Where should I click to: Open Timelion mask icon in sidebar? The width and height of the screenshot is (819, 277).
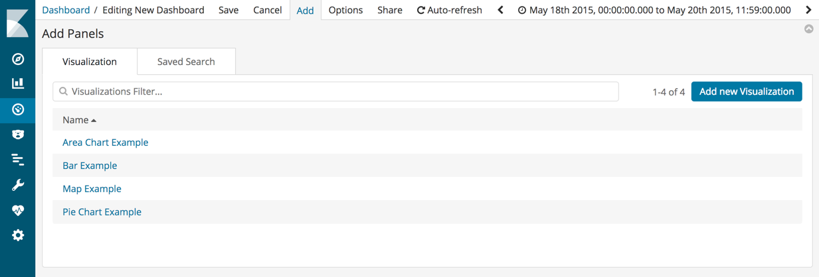pyautogui.click(x=18, y=135)
